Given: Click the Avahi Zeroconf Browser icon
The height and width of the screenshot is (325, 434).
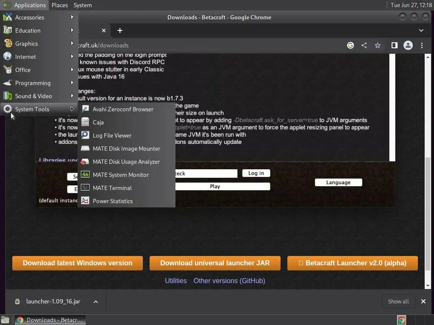Looking at the screenshot, I should [x=85, y=109].
